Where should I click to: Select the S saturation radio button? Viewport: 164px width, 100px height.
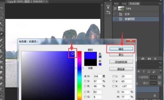point(85,81)
